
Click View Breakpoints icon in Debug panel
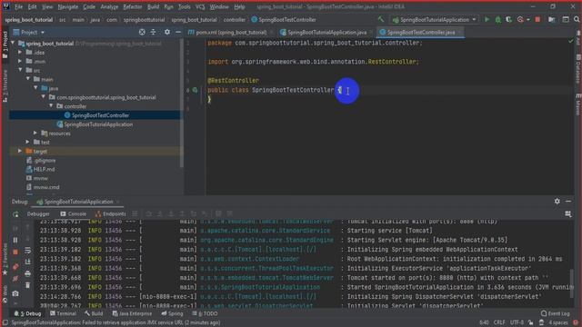click(x=15, y=266)
